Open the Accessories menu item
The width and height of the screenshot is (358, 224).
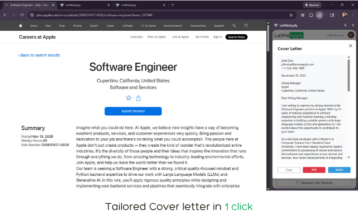pyautogui.click(x=198, y=26)
